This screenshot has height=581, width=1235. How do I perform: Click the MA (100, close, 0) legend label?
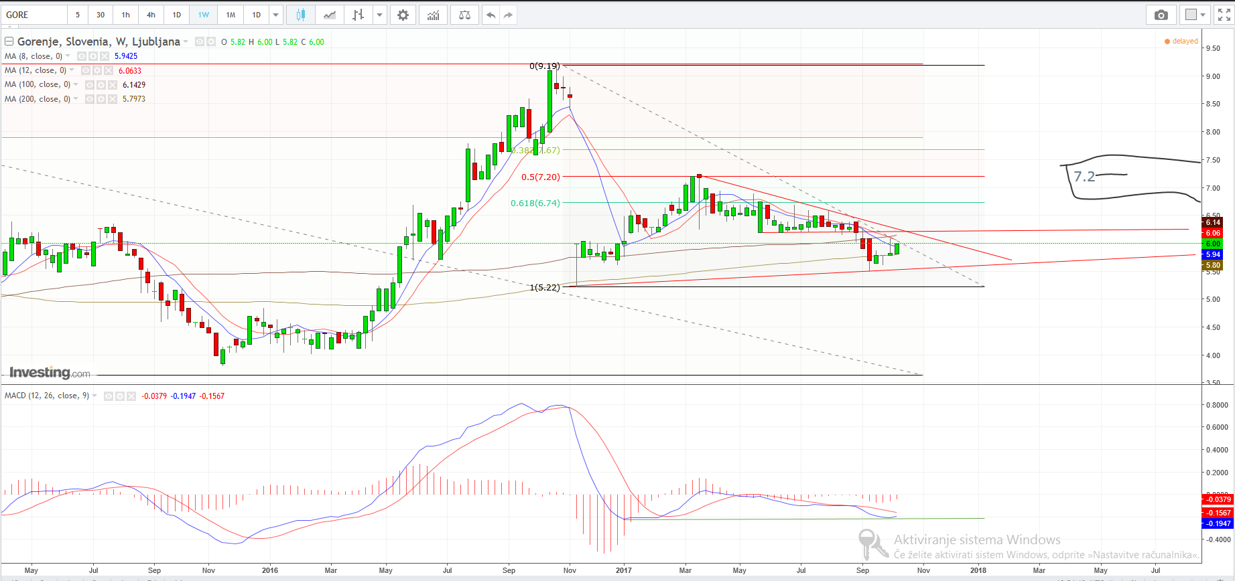pyautogui.click(x=38, y=85)
